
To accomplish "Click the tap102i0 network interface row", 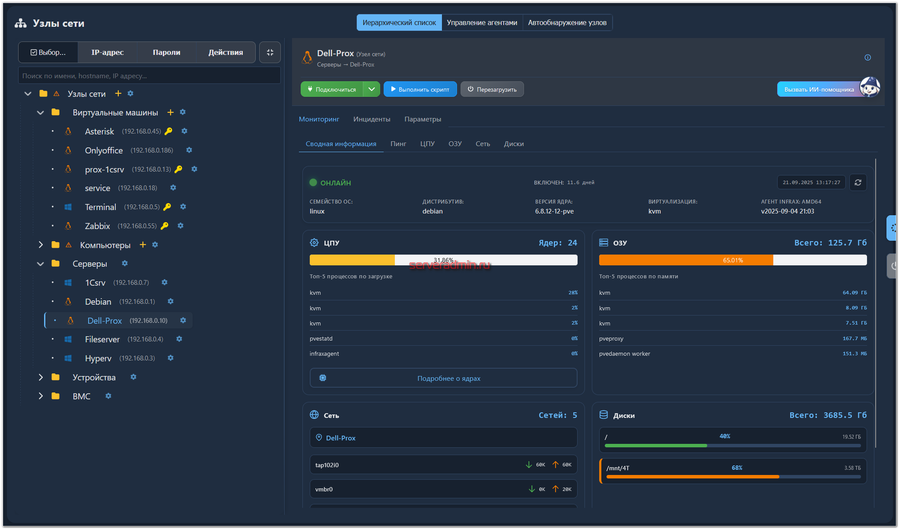I will tap(443, 465).
